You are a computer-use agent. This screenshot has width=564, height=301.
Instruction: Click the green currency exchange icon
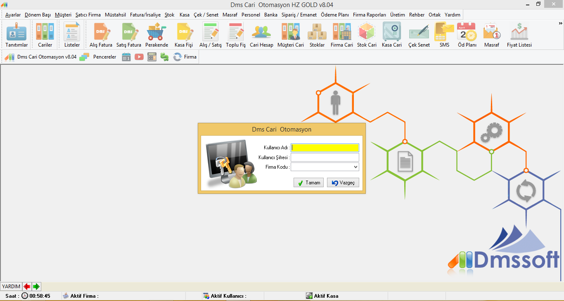pos(165,57)
